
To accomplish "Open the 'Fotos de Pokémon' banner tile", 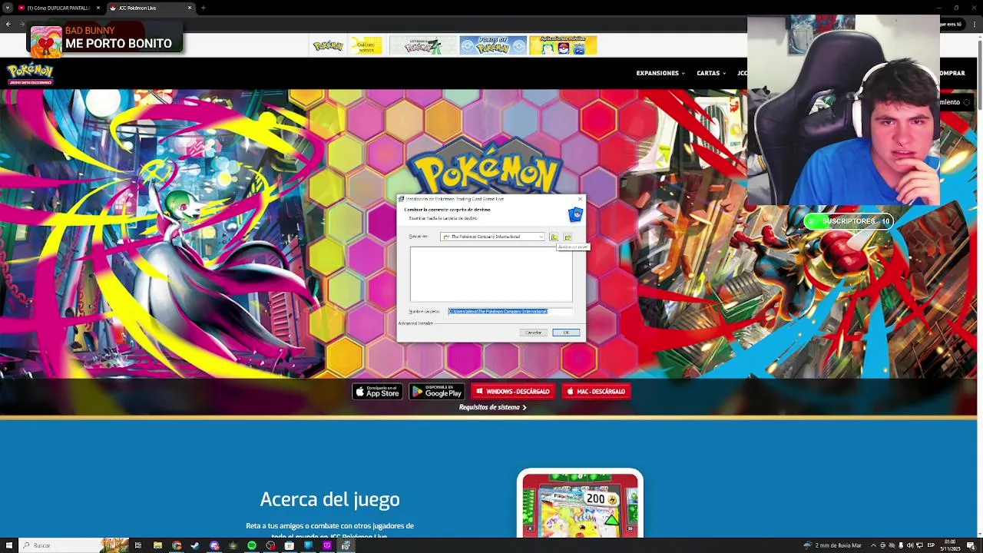I will (x=493, y=45).
